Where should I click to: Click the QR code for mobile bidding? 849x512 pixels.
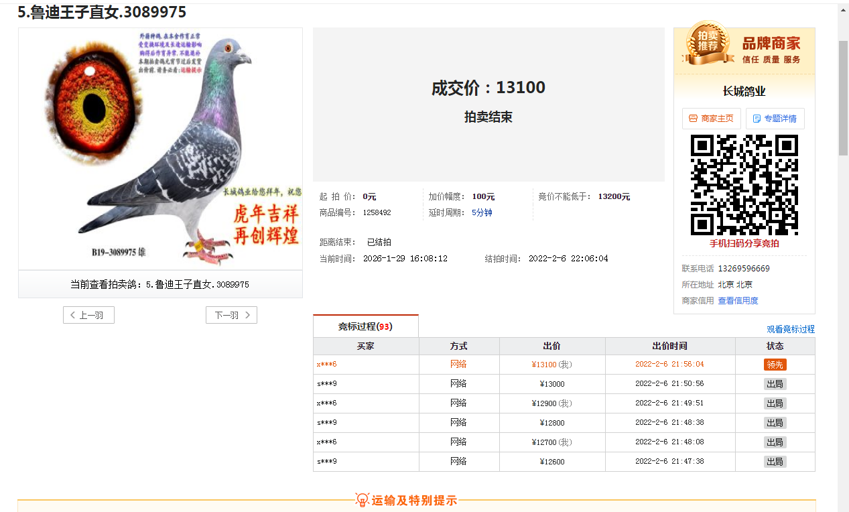[x=744, y=185]
